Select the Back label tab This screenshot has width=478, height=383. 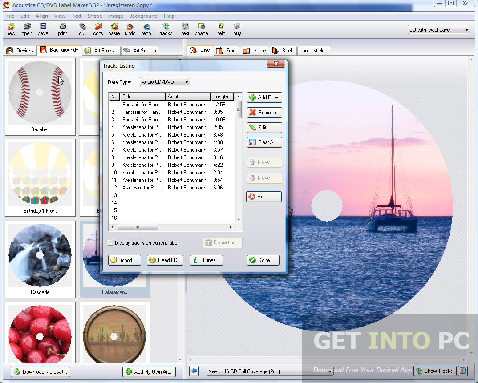283,51
